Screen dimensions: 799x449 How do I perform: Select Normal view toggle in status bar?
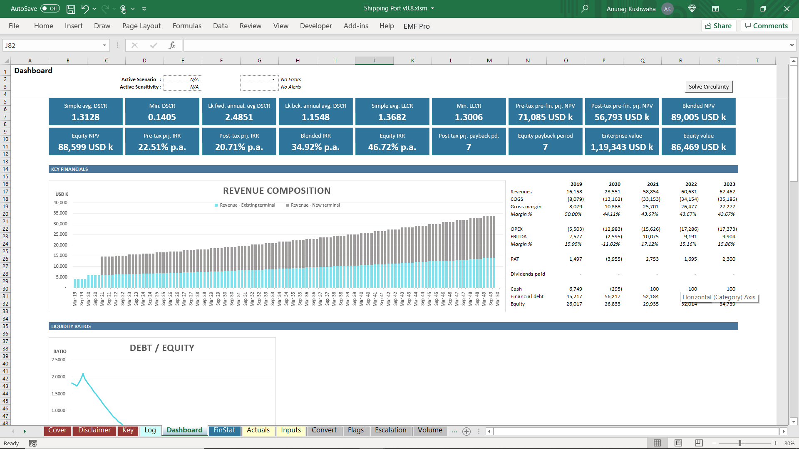pyautogui.click(x=657, y=443)
